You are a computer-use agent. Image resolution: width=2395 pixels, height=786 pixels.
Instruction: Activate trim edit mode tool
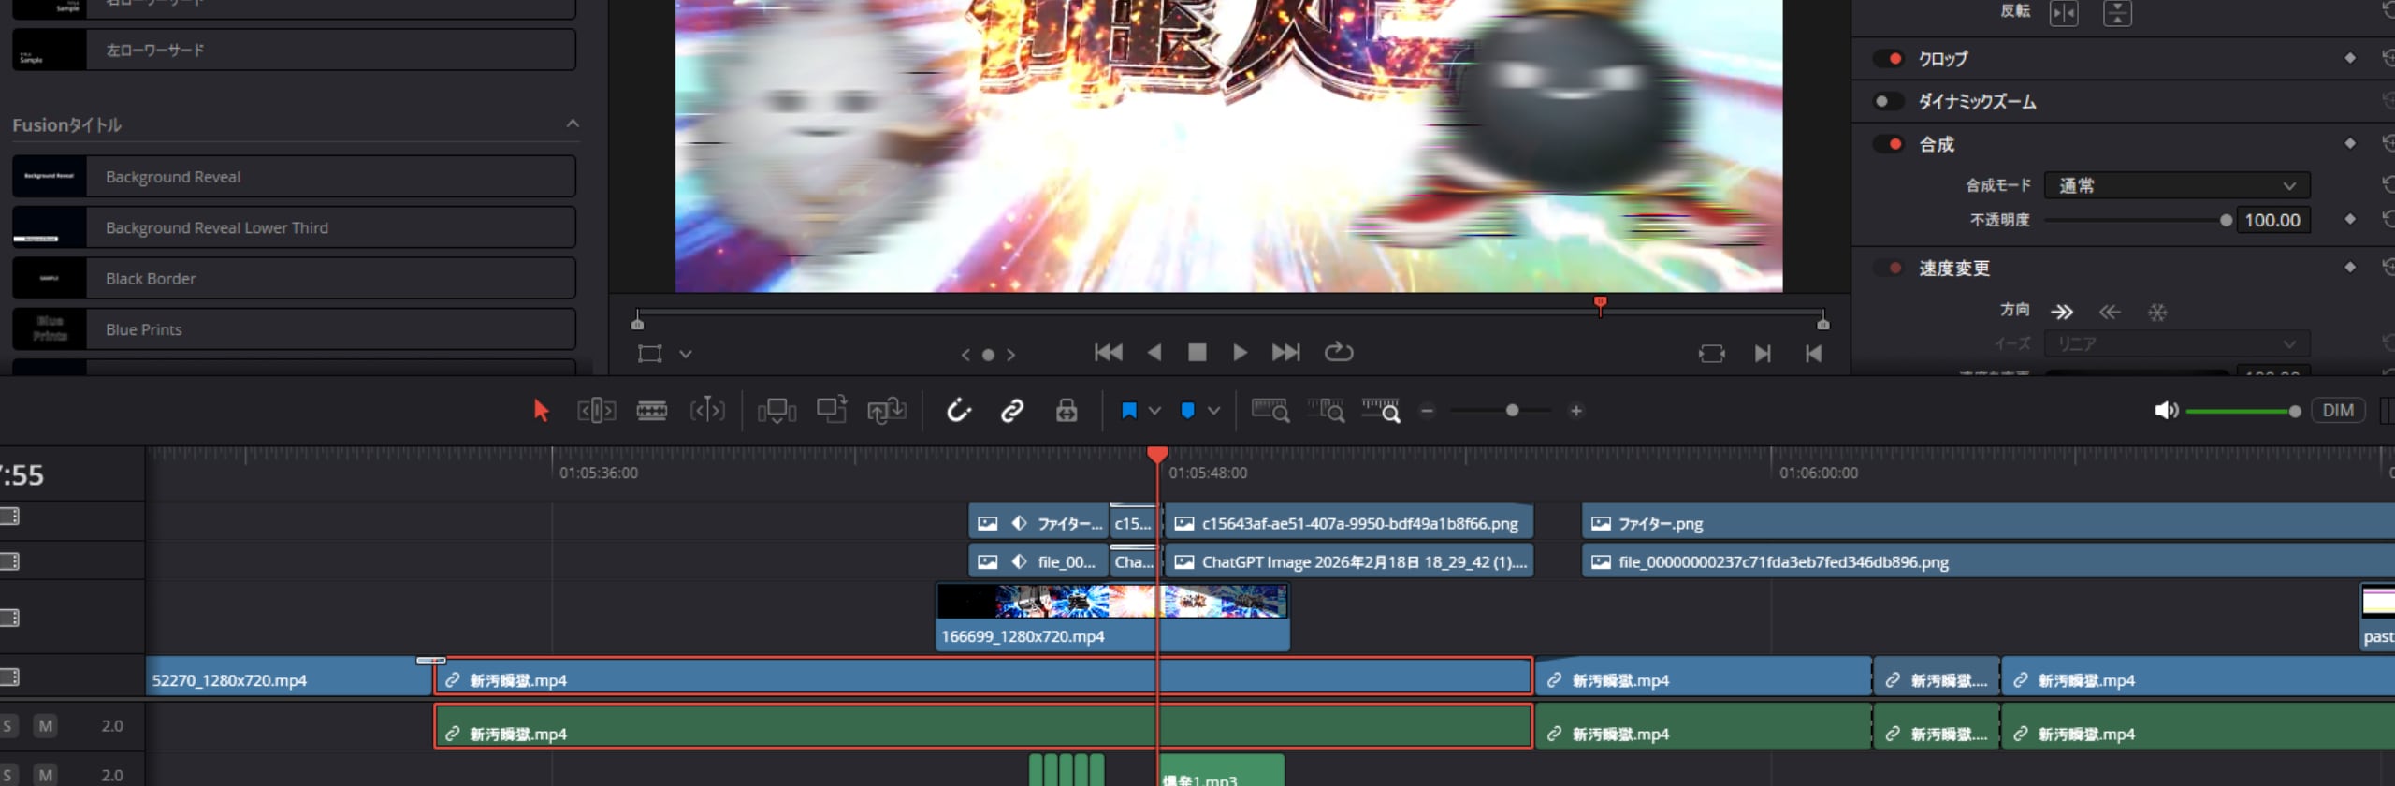point(596,411)
